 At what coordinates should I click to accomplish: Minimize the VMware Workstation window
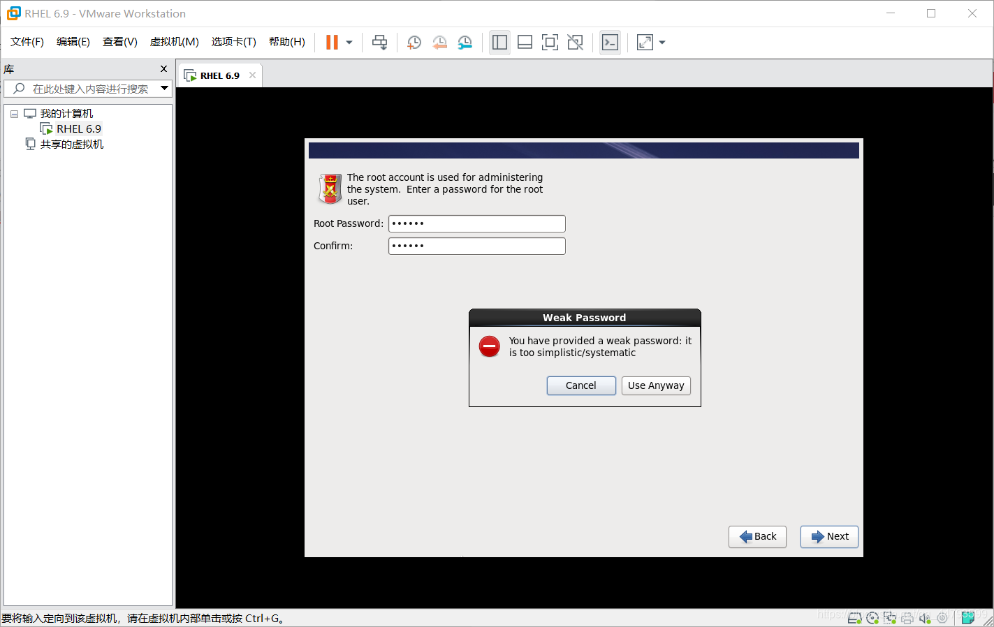(891, 13)
